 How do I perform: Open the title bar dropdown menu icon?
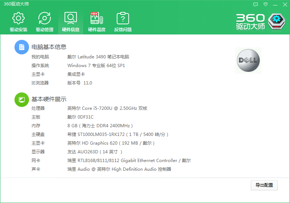(x=265, y=4)
